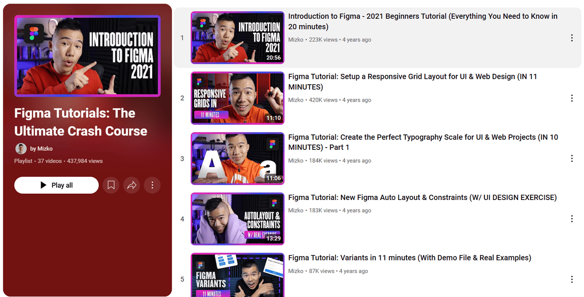Click the Mizko channel name under Responsive Grid Layout
The image size is (584, 297).
click(296, 100)
